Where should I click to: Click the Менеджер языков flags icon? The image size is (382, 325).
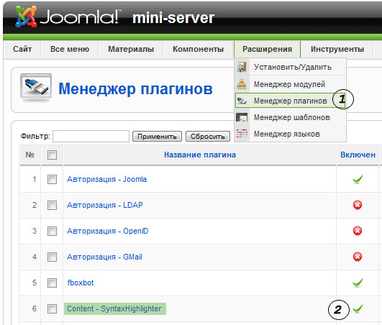pyautogui.click(x=242, y=134)
